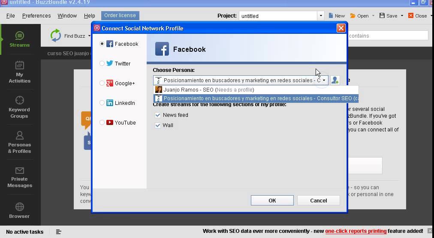Click the Facebook logo in dialog header

click(x=162, y=49)
